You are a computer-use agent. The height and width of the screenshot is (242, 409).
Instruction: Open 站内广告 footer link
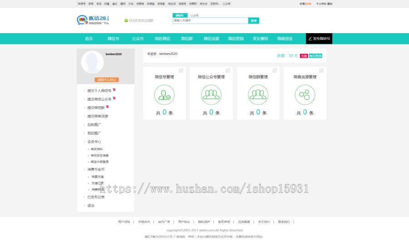[164, 222]
